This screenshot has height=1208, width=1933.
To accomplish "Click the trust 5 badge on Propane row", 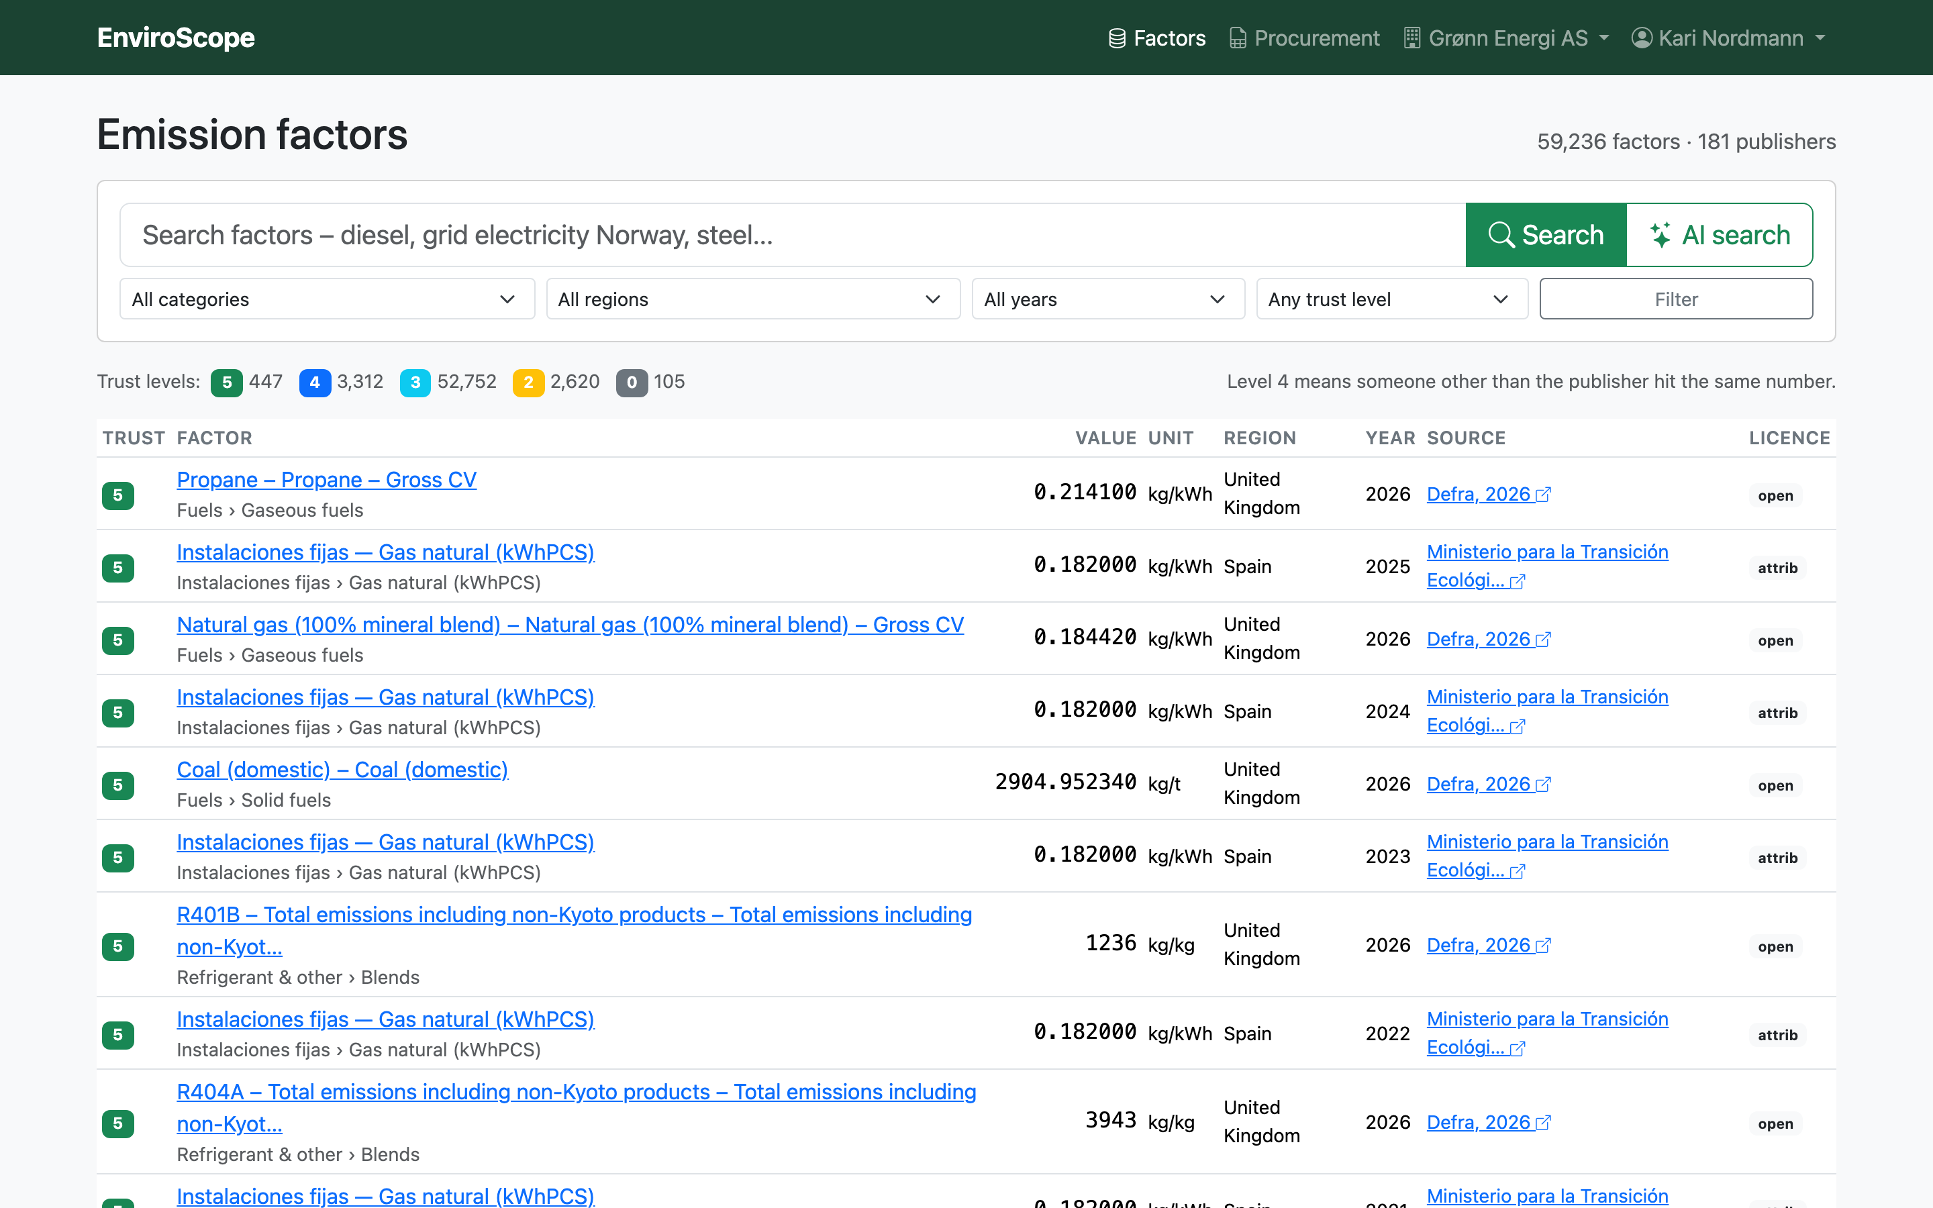I will [118, 495].
